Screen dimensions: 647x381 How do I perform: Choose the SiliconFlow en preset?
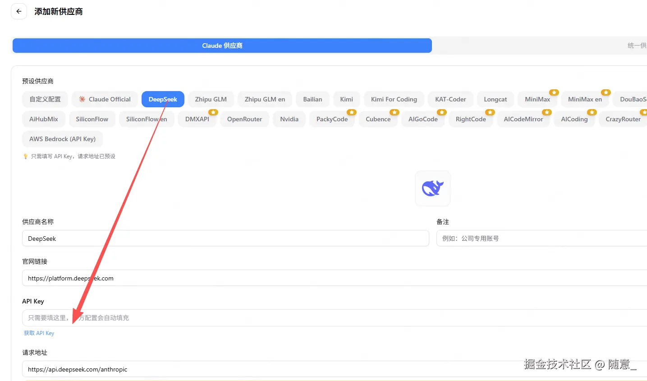(147, 119)
